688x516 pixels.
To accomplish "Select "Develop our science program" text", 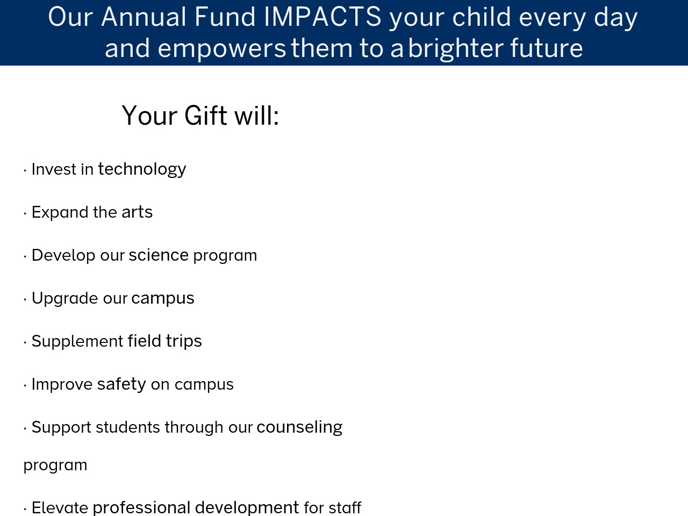I will [140, 255].
